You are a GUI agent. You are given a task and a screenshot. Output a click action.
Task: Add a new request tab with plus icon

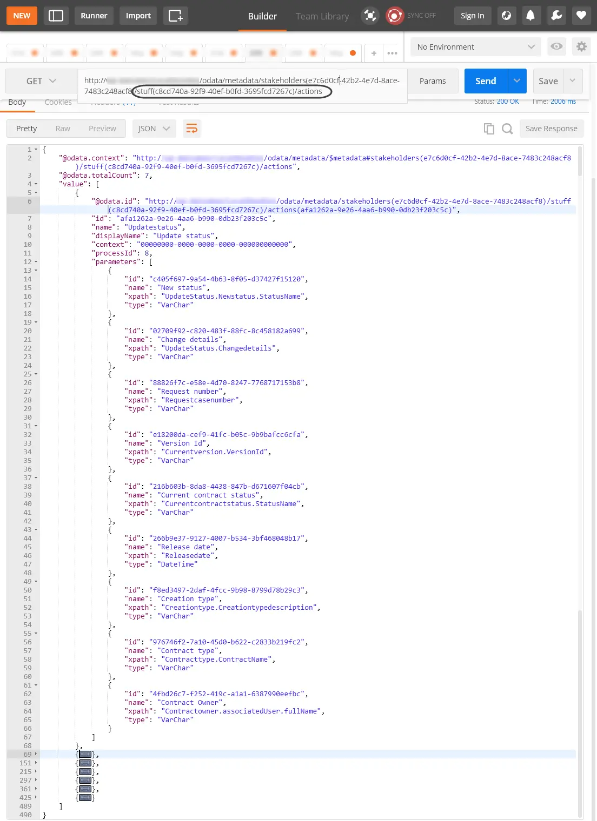(x=374, y=53)
